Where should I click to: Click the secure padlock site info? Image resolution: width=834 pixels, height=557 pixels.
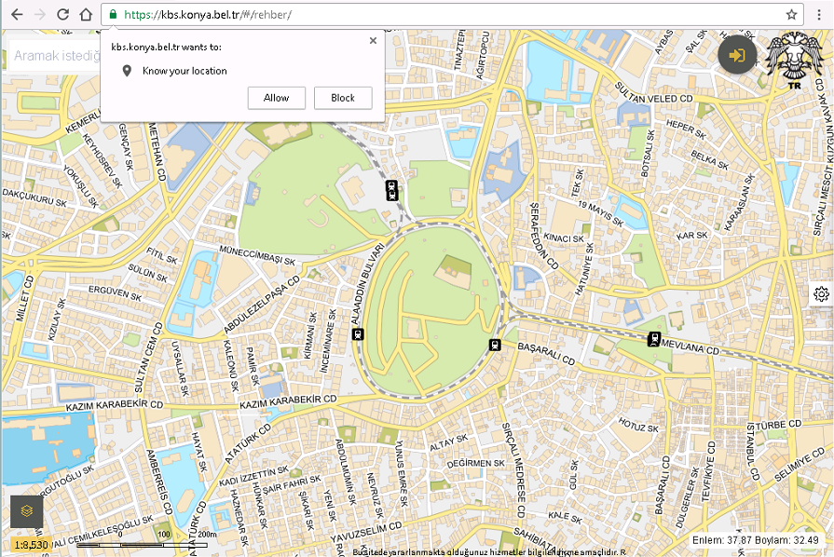click(113, 15)
